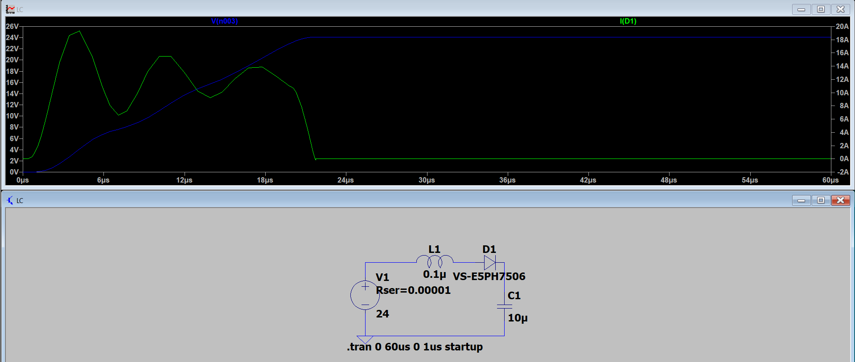The width and height of the screenshot is (855, 362).
Task: Click the .tran simulation directive text
Action: pyautogui.click(x=415, y=347)
